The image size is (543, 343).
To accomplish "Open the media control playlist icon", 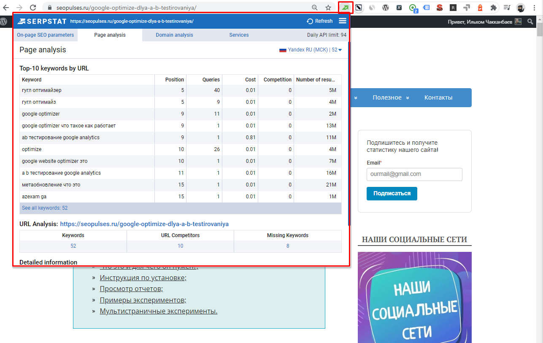I will [507, 8].
